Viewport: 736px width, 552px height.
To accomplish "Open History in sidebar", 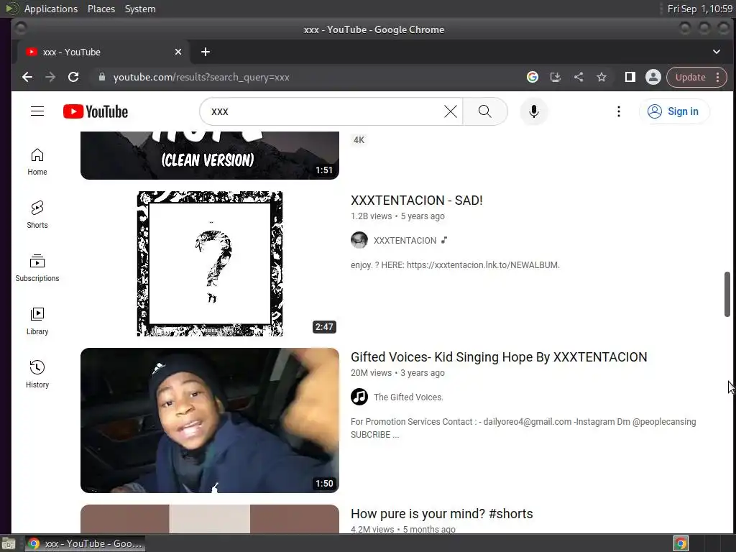I will click(37, 374).
